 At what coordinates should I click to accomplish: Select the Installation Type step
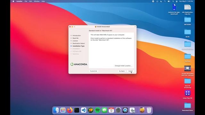point(78,46)
